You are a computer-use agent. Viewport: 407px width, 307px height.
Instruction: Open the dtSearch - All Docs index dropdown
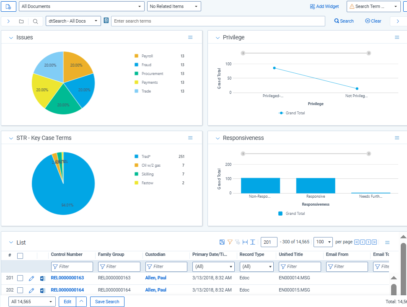73,21
